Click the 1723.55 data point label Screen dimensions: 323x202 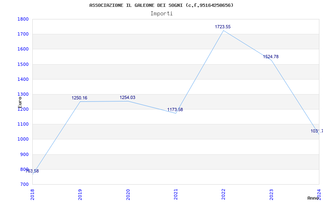223,27
